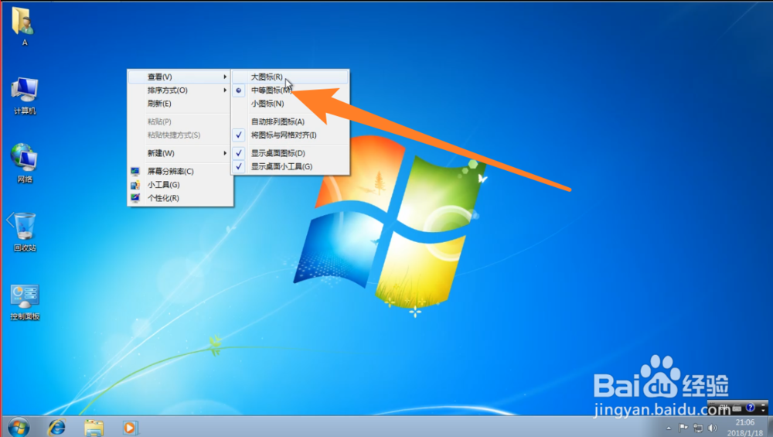
Task: Click the Show desktop strip at the taskbar end
Action: 769,427
